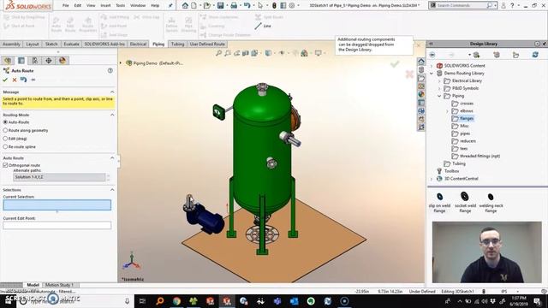Select the pipes folder

461,133
